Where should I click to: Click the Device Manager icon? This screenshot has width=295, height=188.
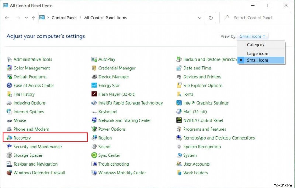tap(94, 77)
